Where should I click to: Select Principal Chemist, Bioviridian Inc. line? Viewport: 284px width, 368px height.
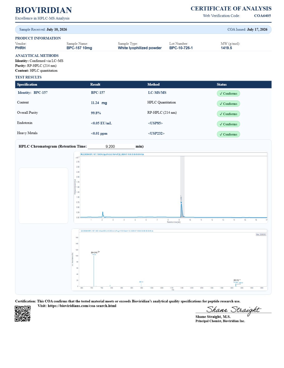click(220, 321)
